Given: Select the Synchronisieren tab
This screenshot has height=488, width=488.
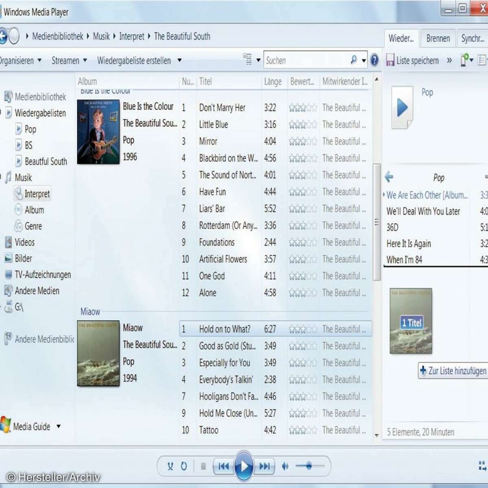Looking at the screenshot, I should click(x=473, y=38).
